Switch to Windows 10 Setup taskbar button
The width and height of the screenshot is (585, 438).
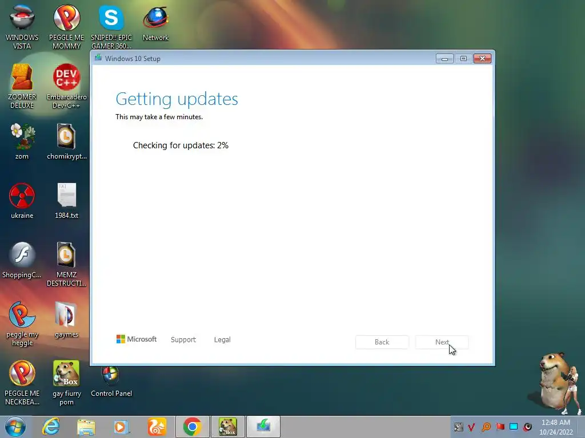(x=263, y=427)
